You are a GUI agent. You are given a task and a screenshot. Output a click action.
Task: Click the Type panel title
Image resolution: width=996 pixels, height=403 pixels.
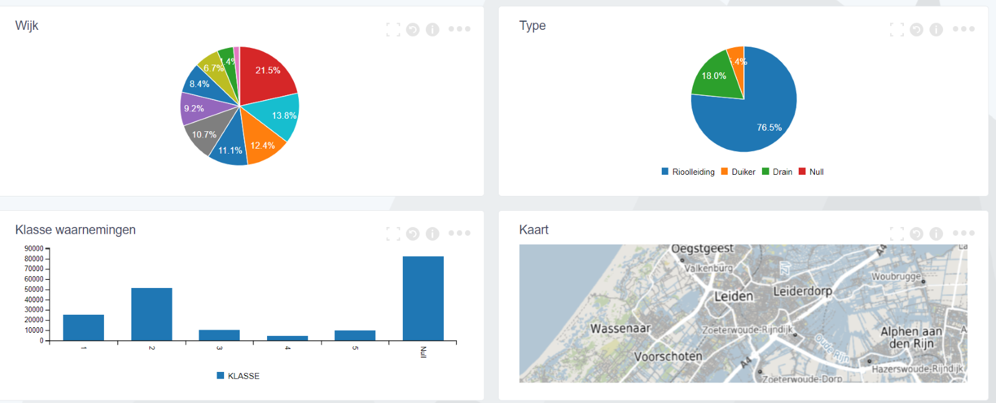tap(532, 25)
